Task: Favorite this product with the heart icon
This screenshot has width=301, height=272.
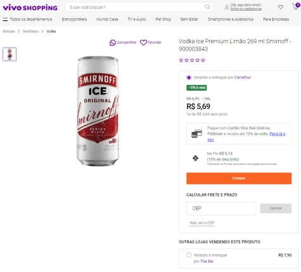Action: [x=143, y=42]
